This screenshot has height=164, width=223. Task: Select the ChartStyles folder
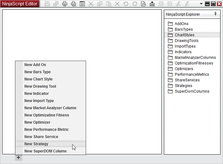click(184, 35)
